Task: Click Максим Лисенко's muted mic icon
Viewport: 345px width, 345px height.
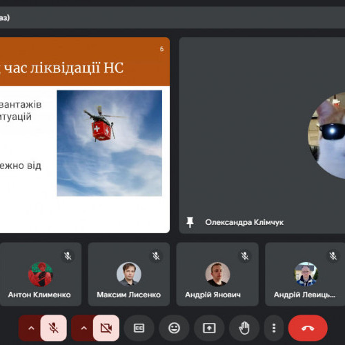Action: pyautogui.click(x=156, y=256)
